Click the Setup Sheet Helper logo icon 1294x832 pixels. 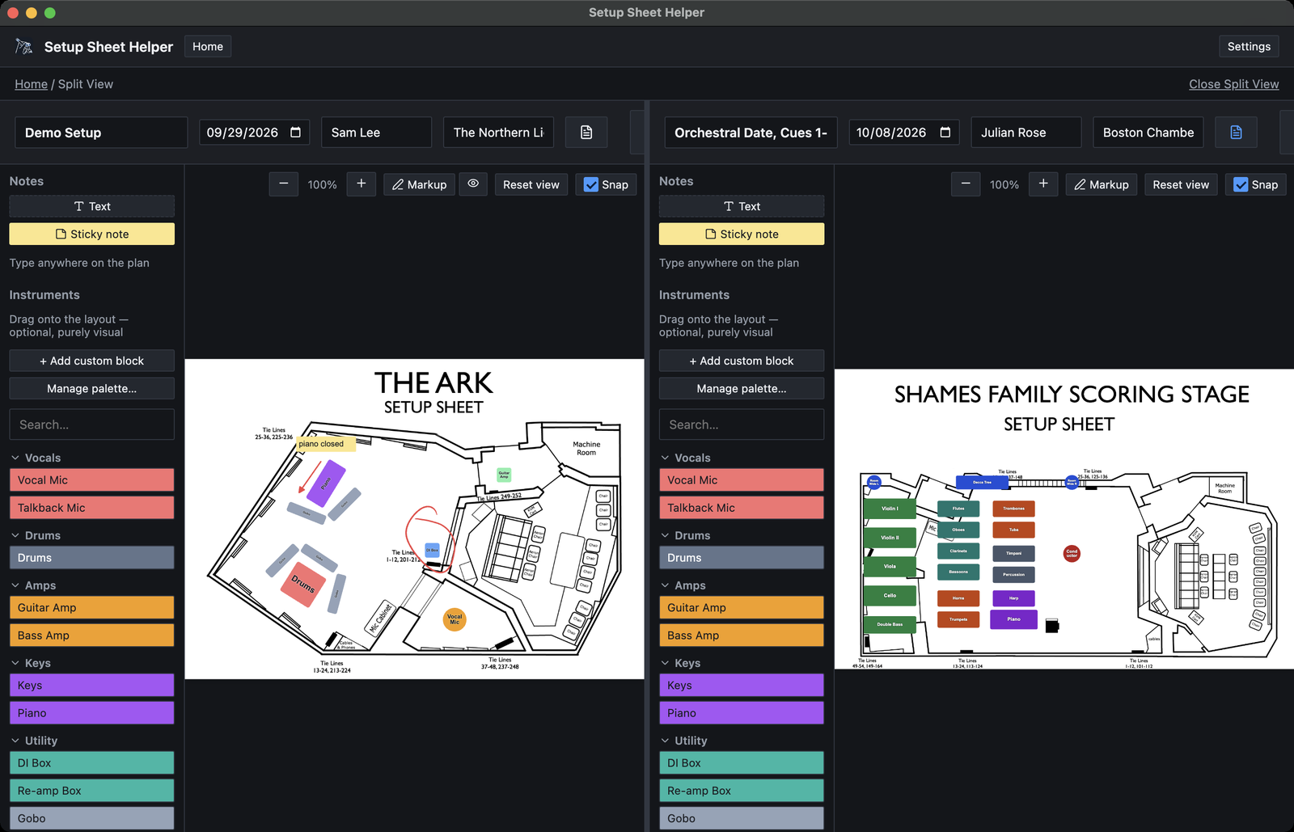click(24, 47)
